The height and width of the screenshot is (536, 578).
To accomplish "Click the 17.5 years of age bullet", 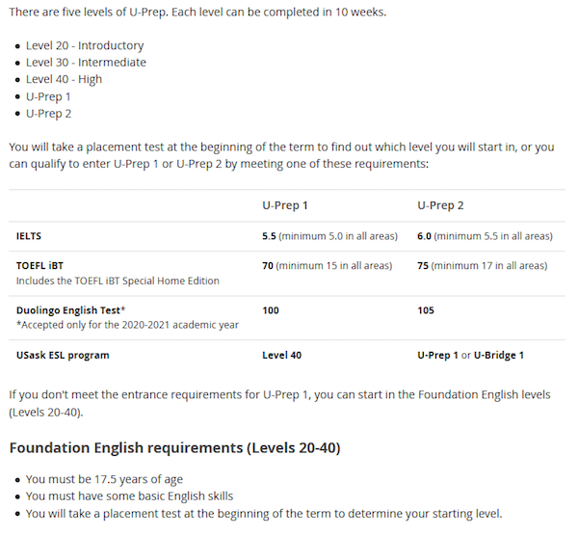I will click(x=104, y=479).
